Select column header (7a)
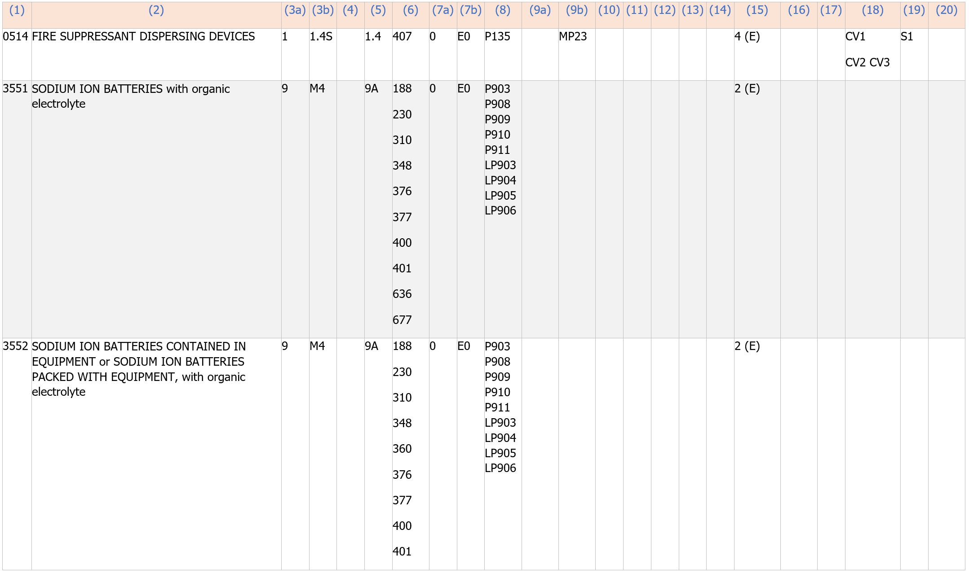969x573 pixels. point(442,10)
